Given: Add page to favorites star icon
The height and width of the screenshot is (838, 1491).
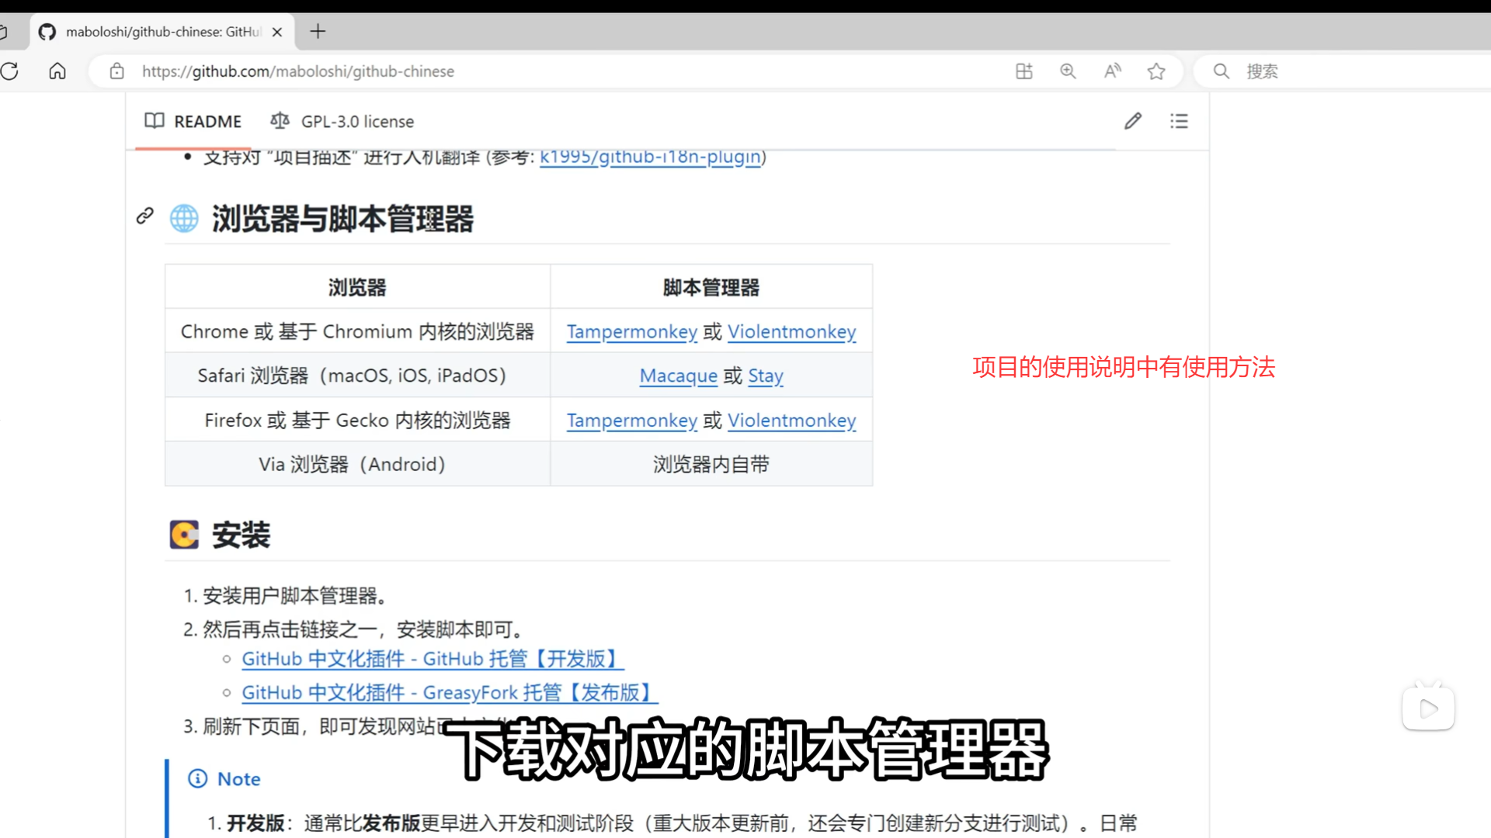Looking at the screenshot, I should 1156,71.
